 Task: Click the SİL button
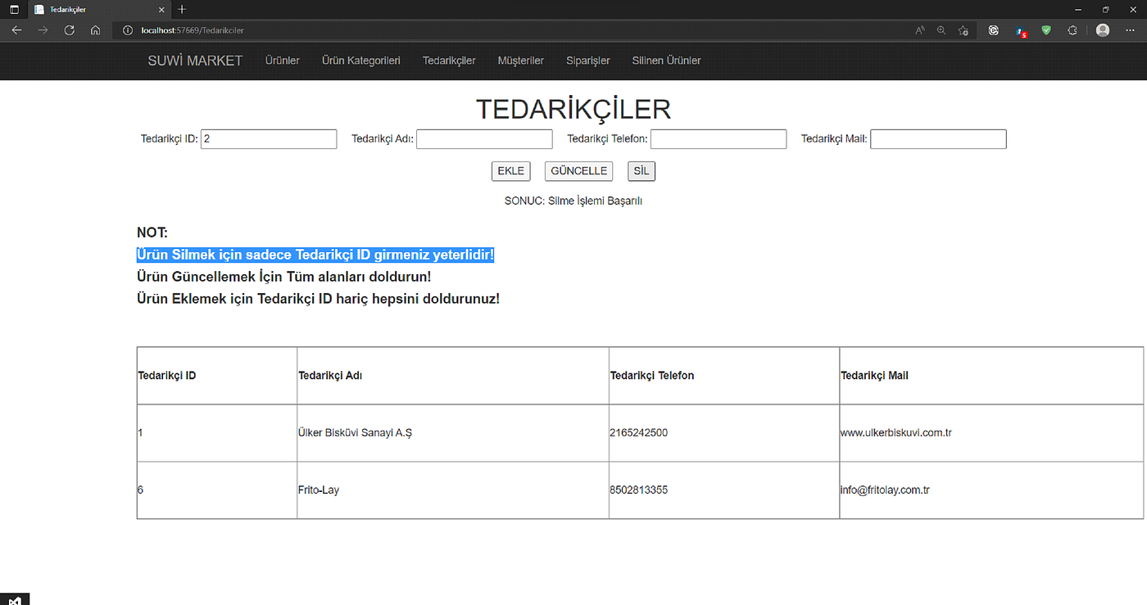[642, 171]
